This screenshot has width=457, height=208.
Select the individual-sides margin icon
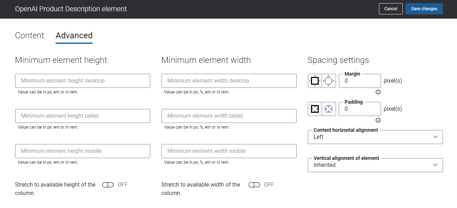329,81
